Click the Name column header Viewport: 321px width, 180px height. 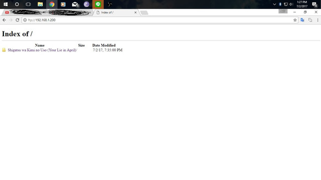click(40, 45)
